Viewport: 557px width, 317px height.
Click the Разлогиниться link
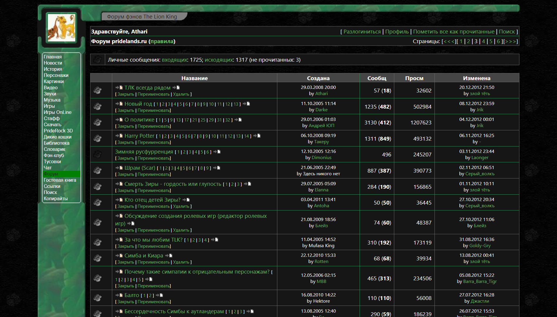(x=362, y=31)
